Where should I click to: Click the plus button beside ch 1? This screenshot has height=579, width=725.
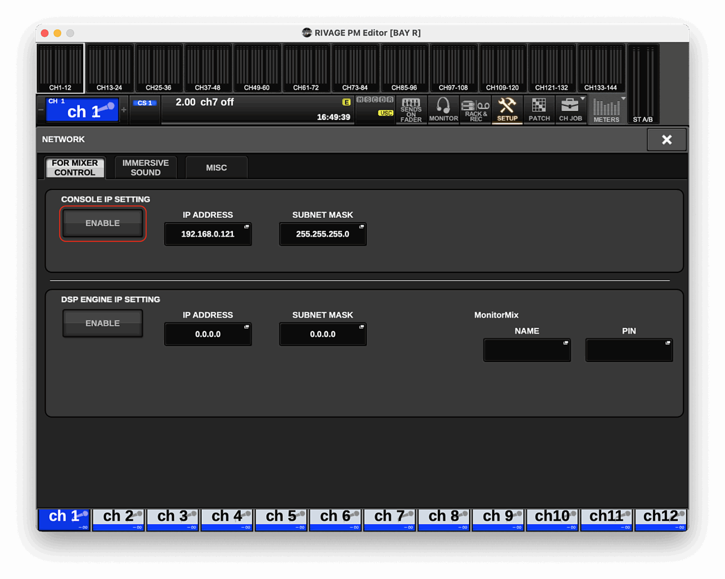(x=123, y=110)
